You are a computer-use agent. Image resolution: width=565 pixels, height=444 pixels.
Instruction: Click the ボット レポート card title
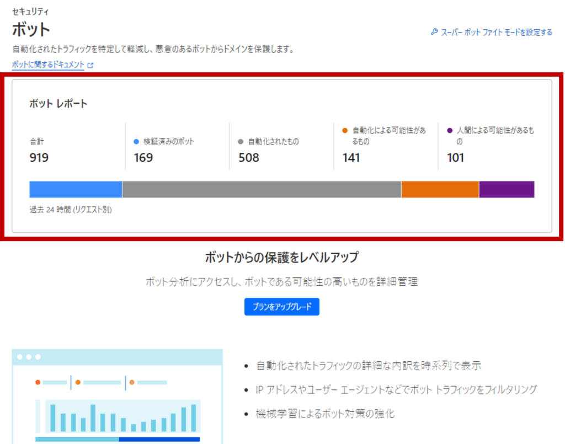tap(58, 104)
